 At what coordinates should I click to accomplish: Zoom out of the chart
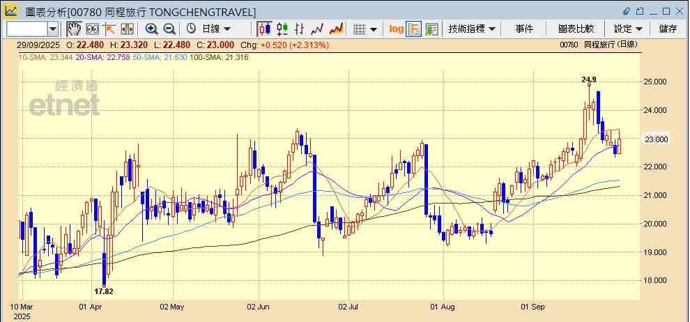click(169, 29)
